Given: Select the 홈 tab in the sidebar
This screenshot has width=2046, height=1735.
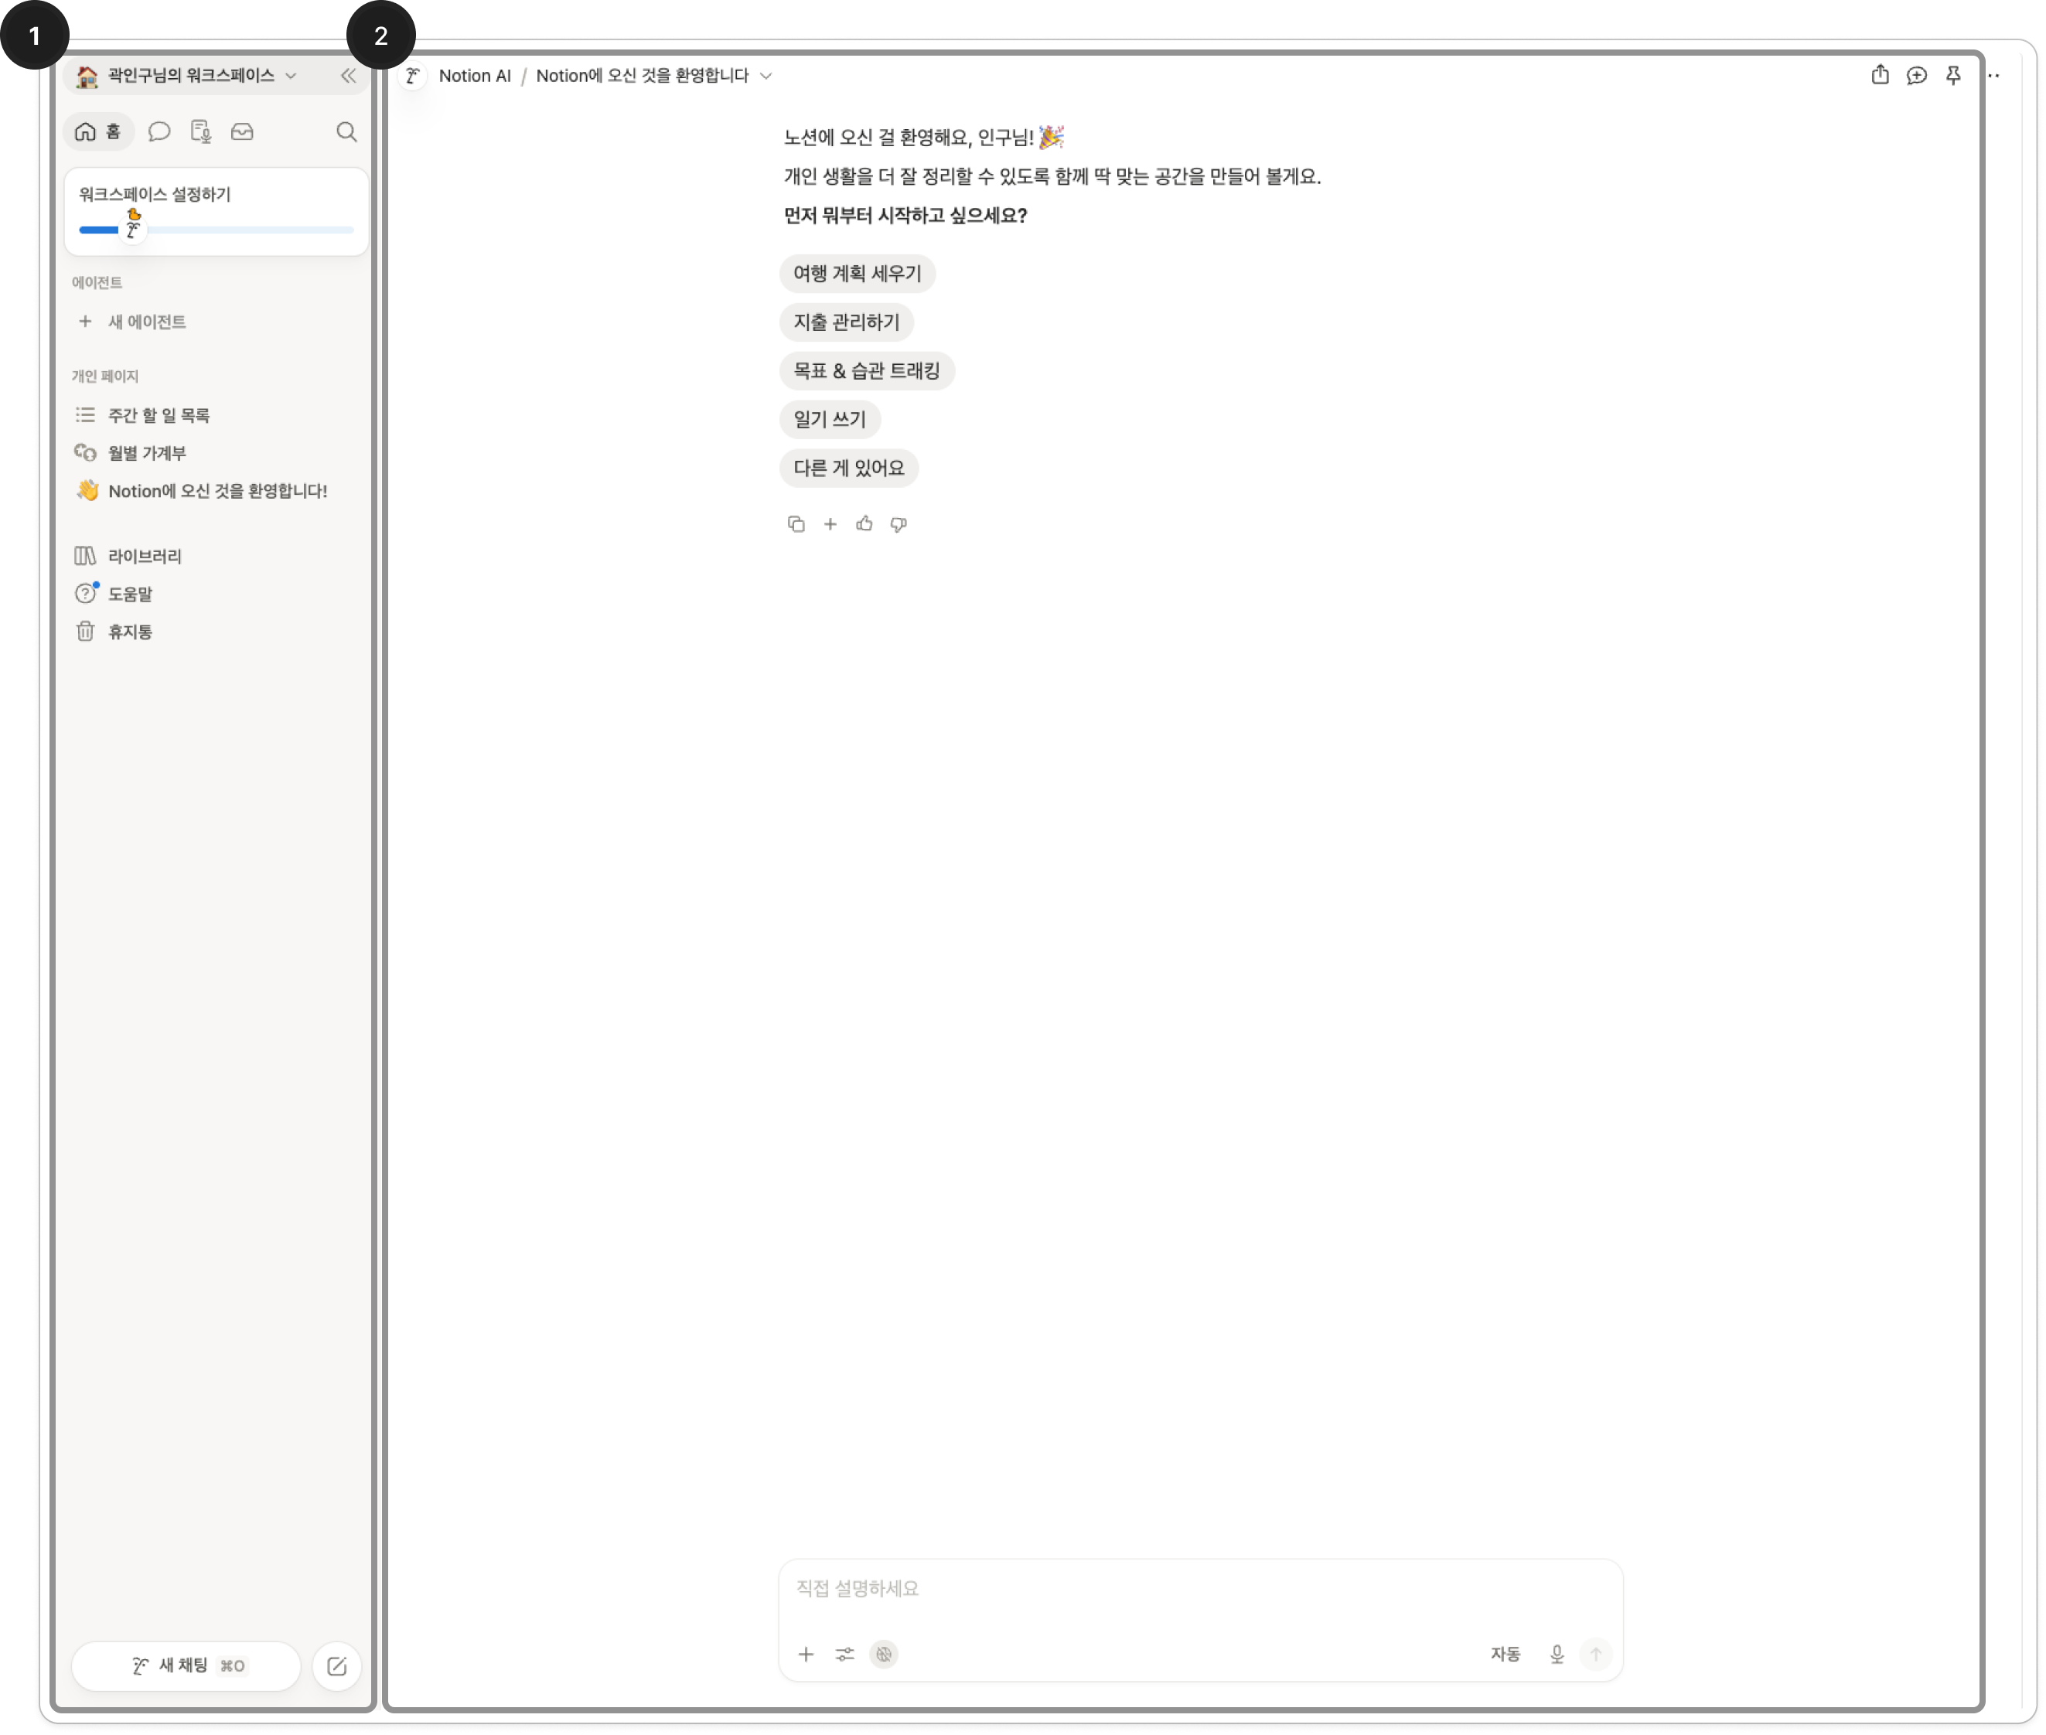Looking at the screenshot, I should pos(98,131).
